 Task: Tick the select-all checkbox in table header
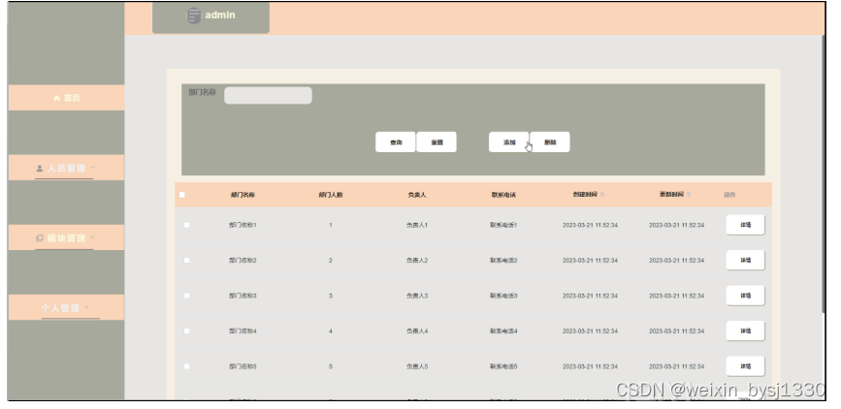coord(181,195)
